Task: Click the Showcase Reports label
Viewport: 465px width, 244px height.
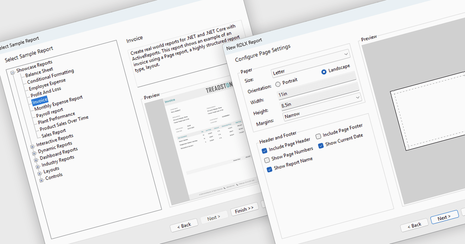Action: (x=34, y=66)
